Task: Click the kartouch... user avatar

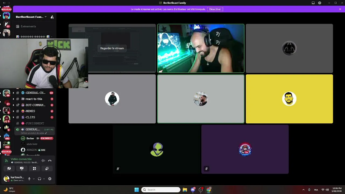Action: 6,179
